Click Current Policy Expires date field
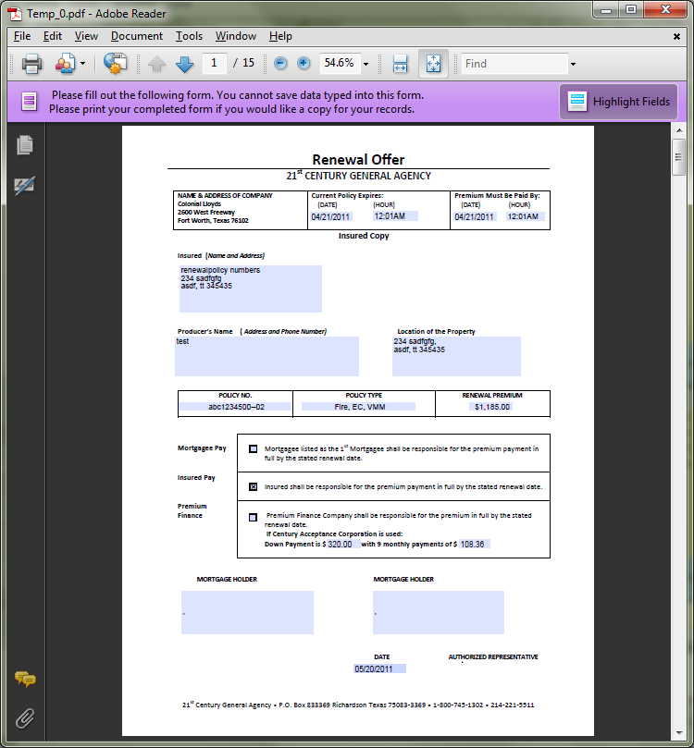Screen dimensions: 694x748 click(331, 216)
